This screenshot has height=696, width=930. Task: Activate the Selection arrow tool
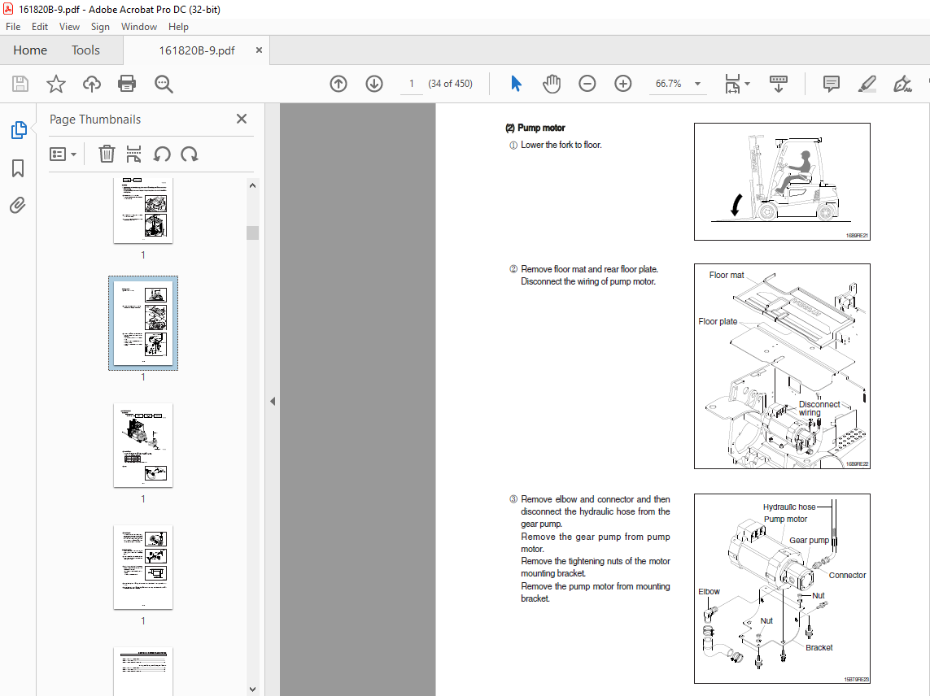516,84
